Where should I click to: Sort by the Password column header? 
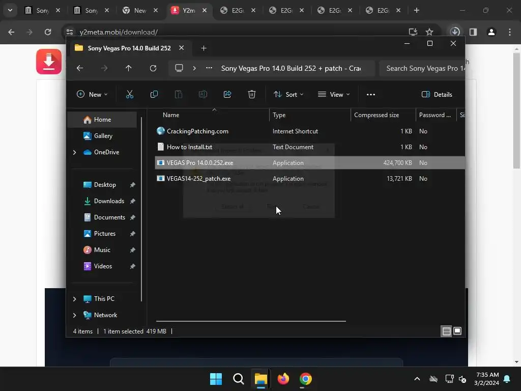435,115
